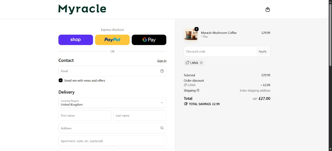Click the Myracle Mushroom Coffee product name
Screen dimensions: 332x151
point(219,33)
